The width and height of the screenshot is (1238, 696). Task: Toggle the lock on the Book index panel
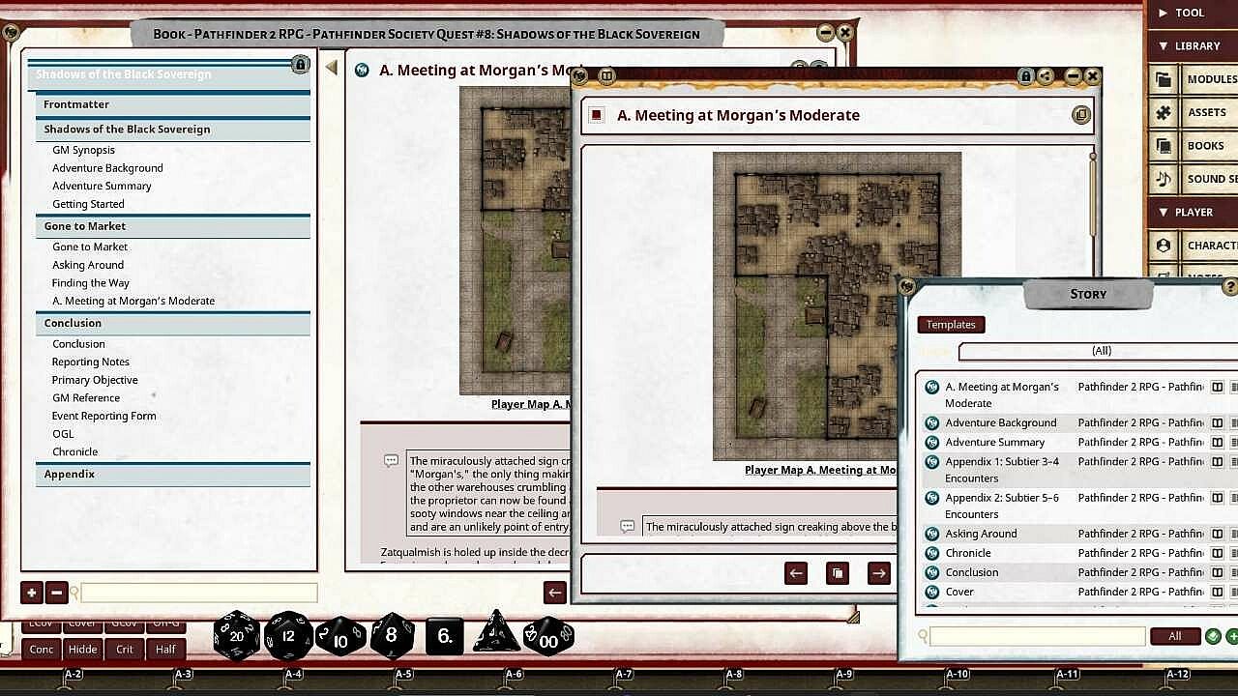[300, 65]
